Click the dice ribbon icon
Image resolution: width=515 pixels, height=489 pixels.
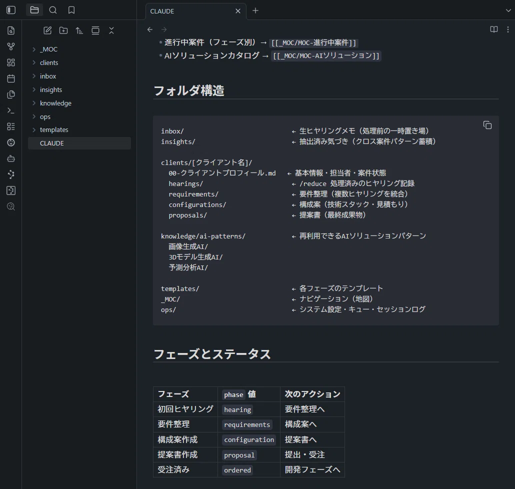(x=11, y=190)
